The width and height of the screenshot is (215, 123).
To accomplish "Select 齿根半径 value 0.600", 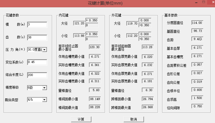I will [197, 90].
